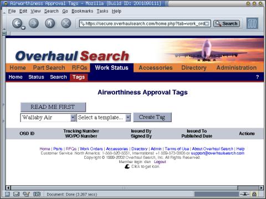Open the 'Select a template...' dropdown
Viewport: 266px width, 199px height.
[x=128, y=117]
